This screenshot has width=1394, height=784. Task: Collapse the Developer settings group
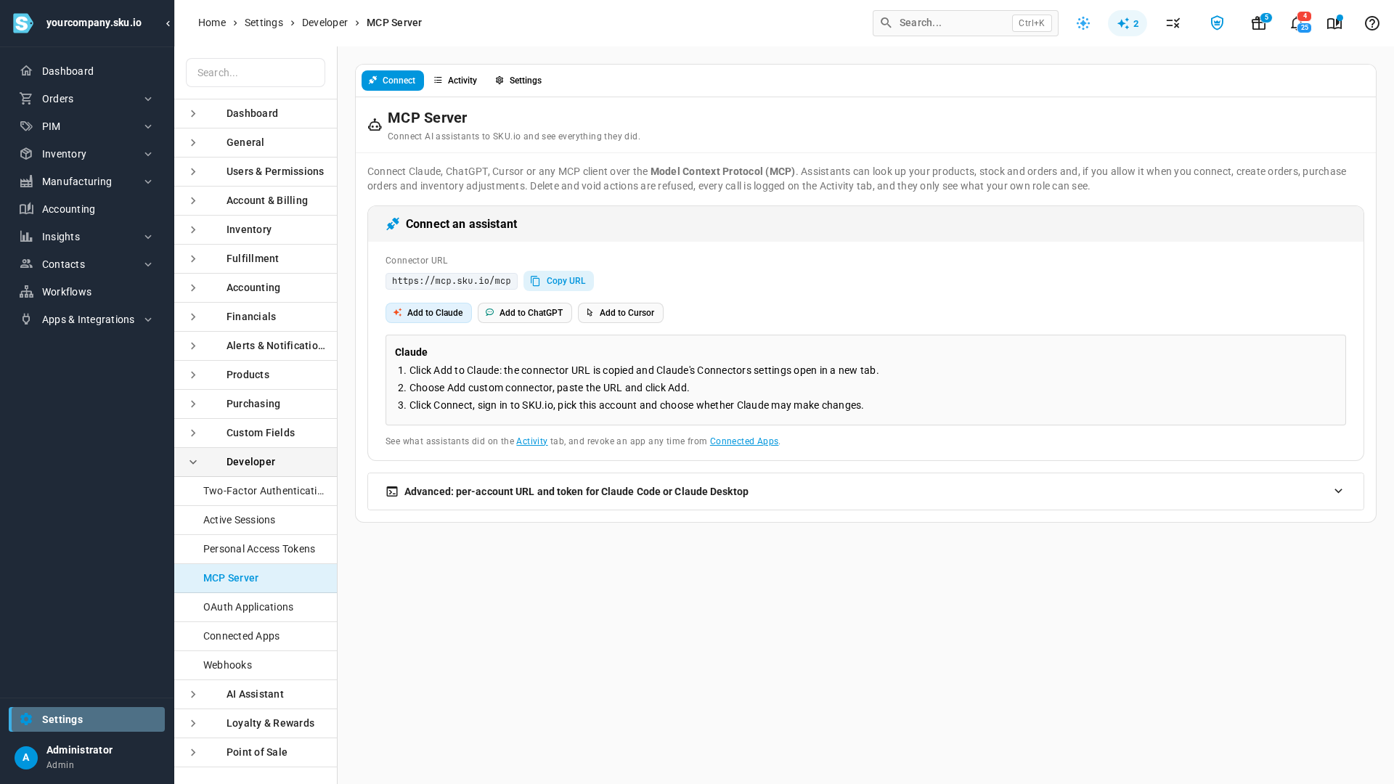(256, 462)
